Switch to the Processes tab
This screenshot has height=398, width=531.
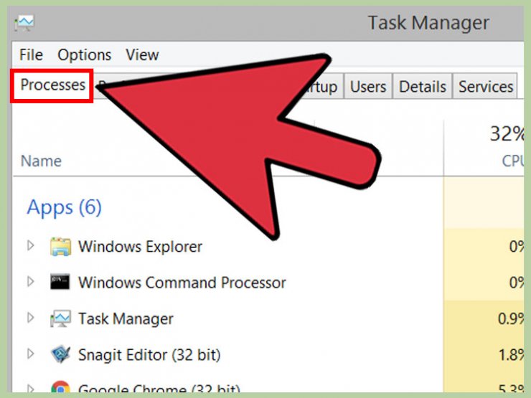(52, 85)
